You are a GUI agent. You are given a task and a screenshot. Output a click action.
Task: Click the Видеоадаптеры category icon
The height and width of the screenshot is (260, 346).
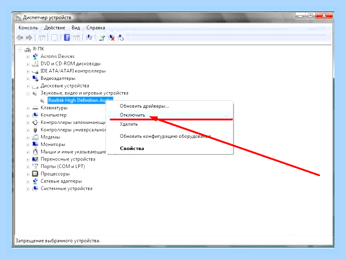[35, 79]
